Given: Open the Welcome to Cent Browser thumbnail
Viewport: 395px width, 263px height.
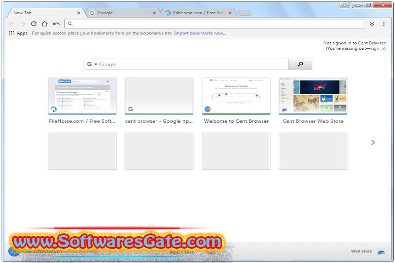Looking at the screenshot, I should 236,96.
